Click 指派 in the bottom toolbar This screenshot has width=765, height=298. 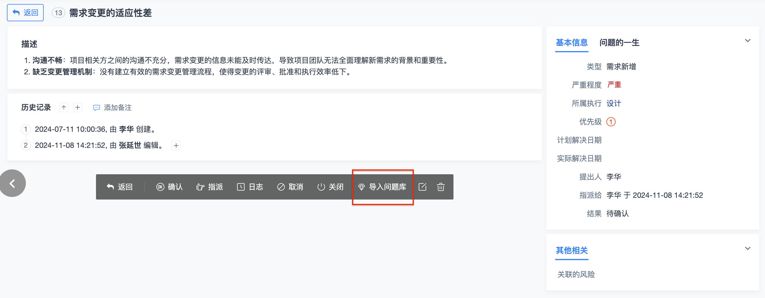click(x=209, y=187)
